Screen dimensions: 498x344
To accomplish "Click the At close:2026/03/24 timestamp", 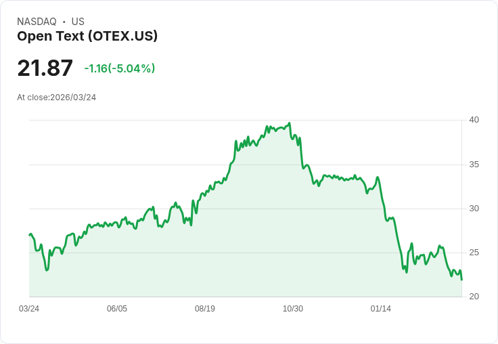I will 57,98.
